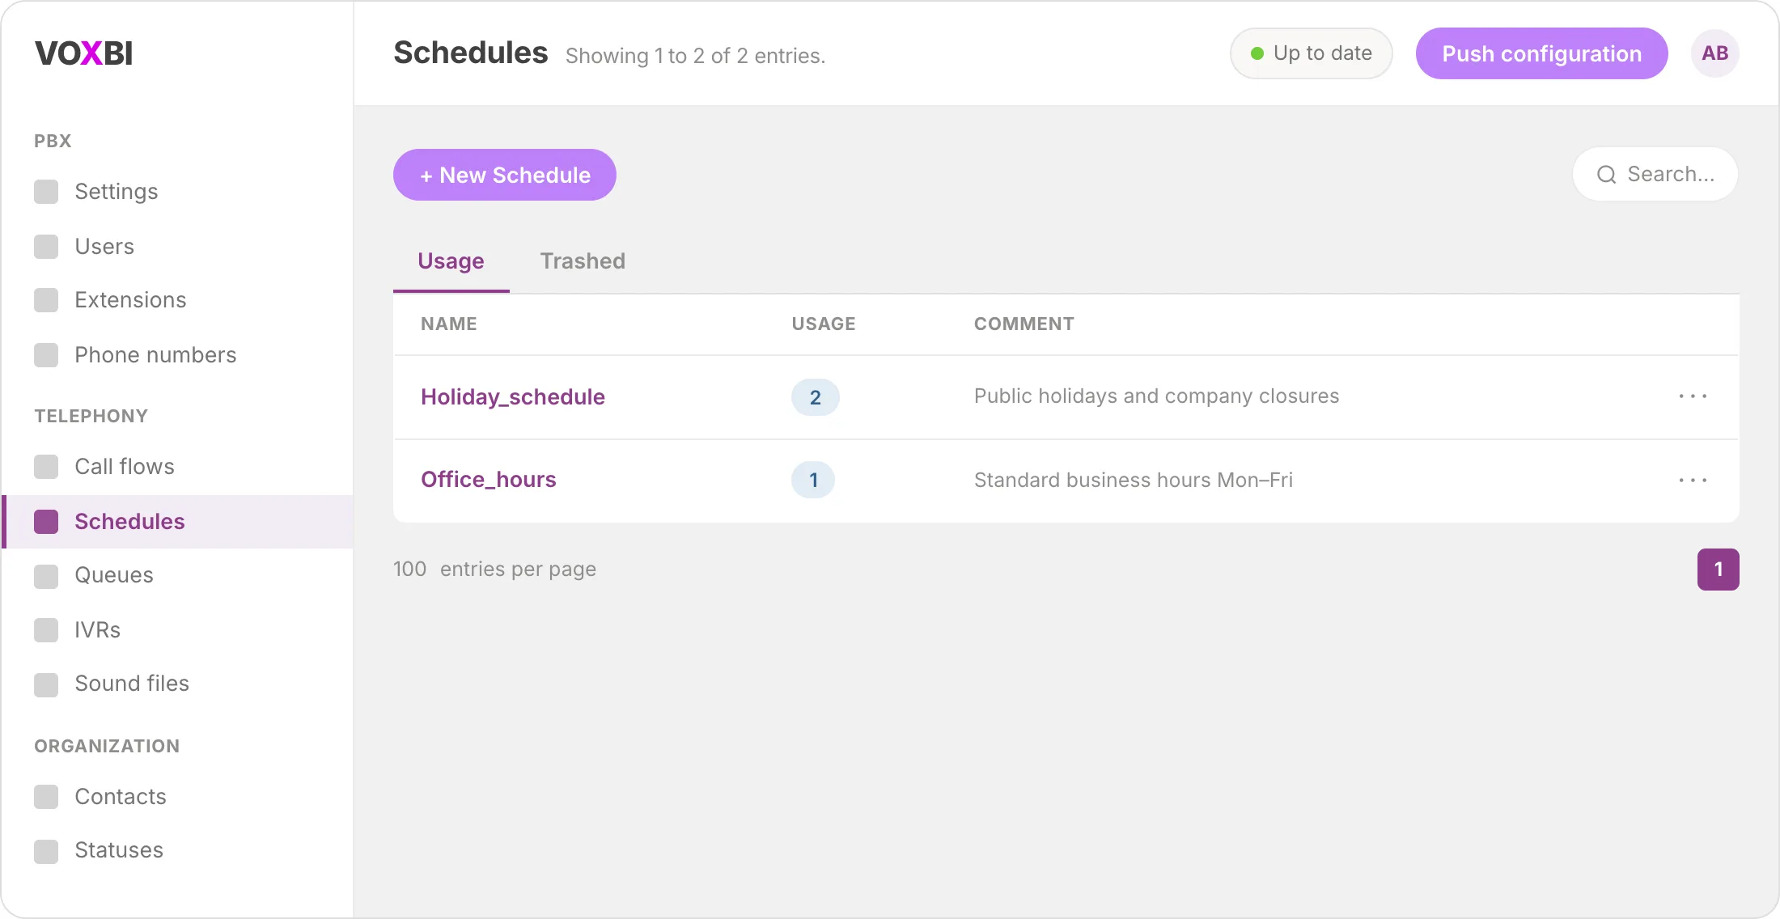Click the Extensions sidebar icon

(x=46, y=300)
